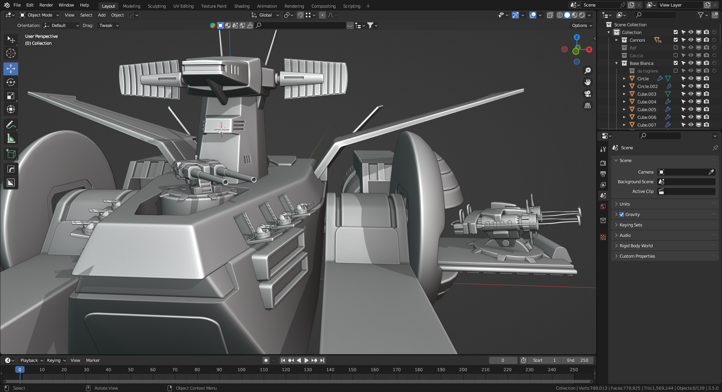This screenshot has height=392, width=722.
Task: Activate the Rotate tool
Action: 11,82
